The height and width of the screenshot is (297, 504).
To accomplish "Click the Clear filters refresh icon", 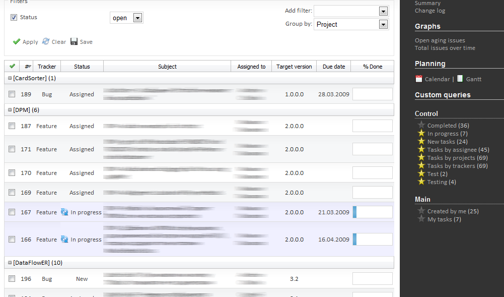I will point(46,42).
